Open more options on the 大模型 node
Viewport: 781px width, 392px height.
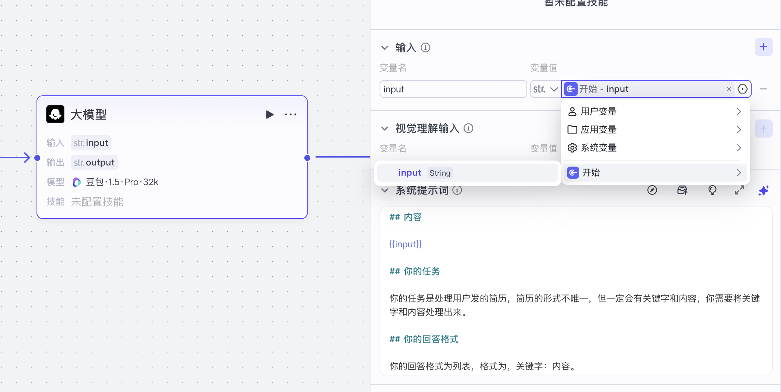click(x=291, y=115)
